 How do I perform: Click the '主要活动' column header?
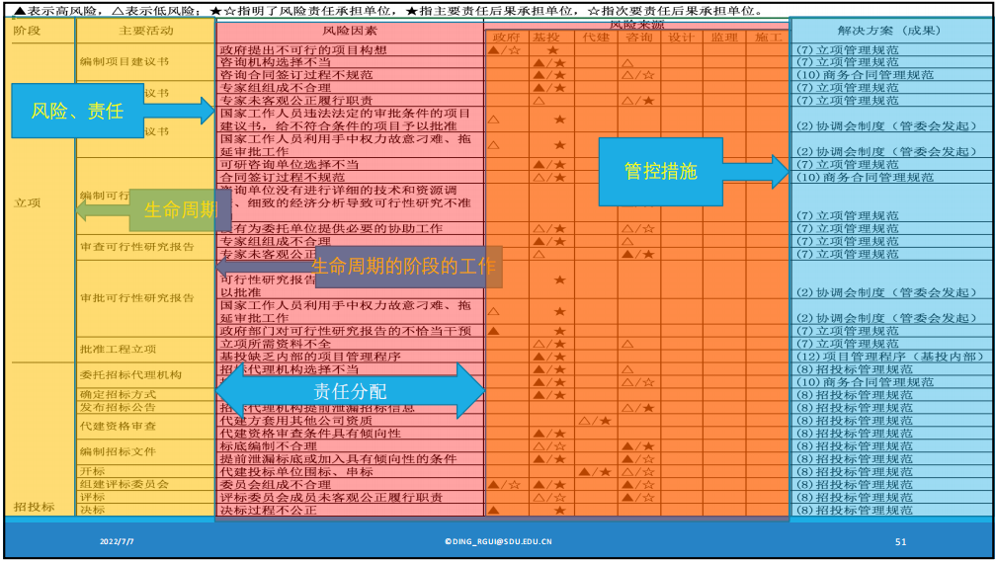tap(146, 31)
